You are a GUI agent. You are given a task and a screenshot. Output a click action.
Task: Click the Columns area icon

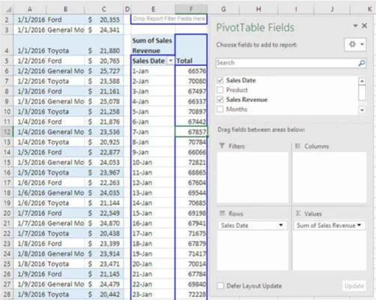(297, 146)
